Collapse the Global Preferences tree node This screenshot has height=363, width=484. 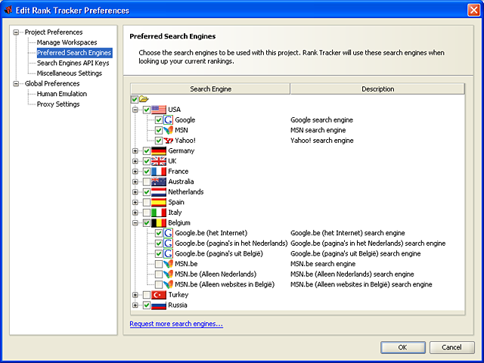(x=16, y=84)
